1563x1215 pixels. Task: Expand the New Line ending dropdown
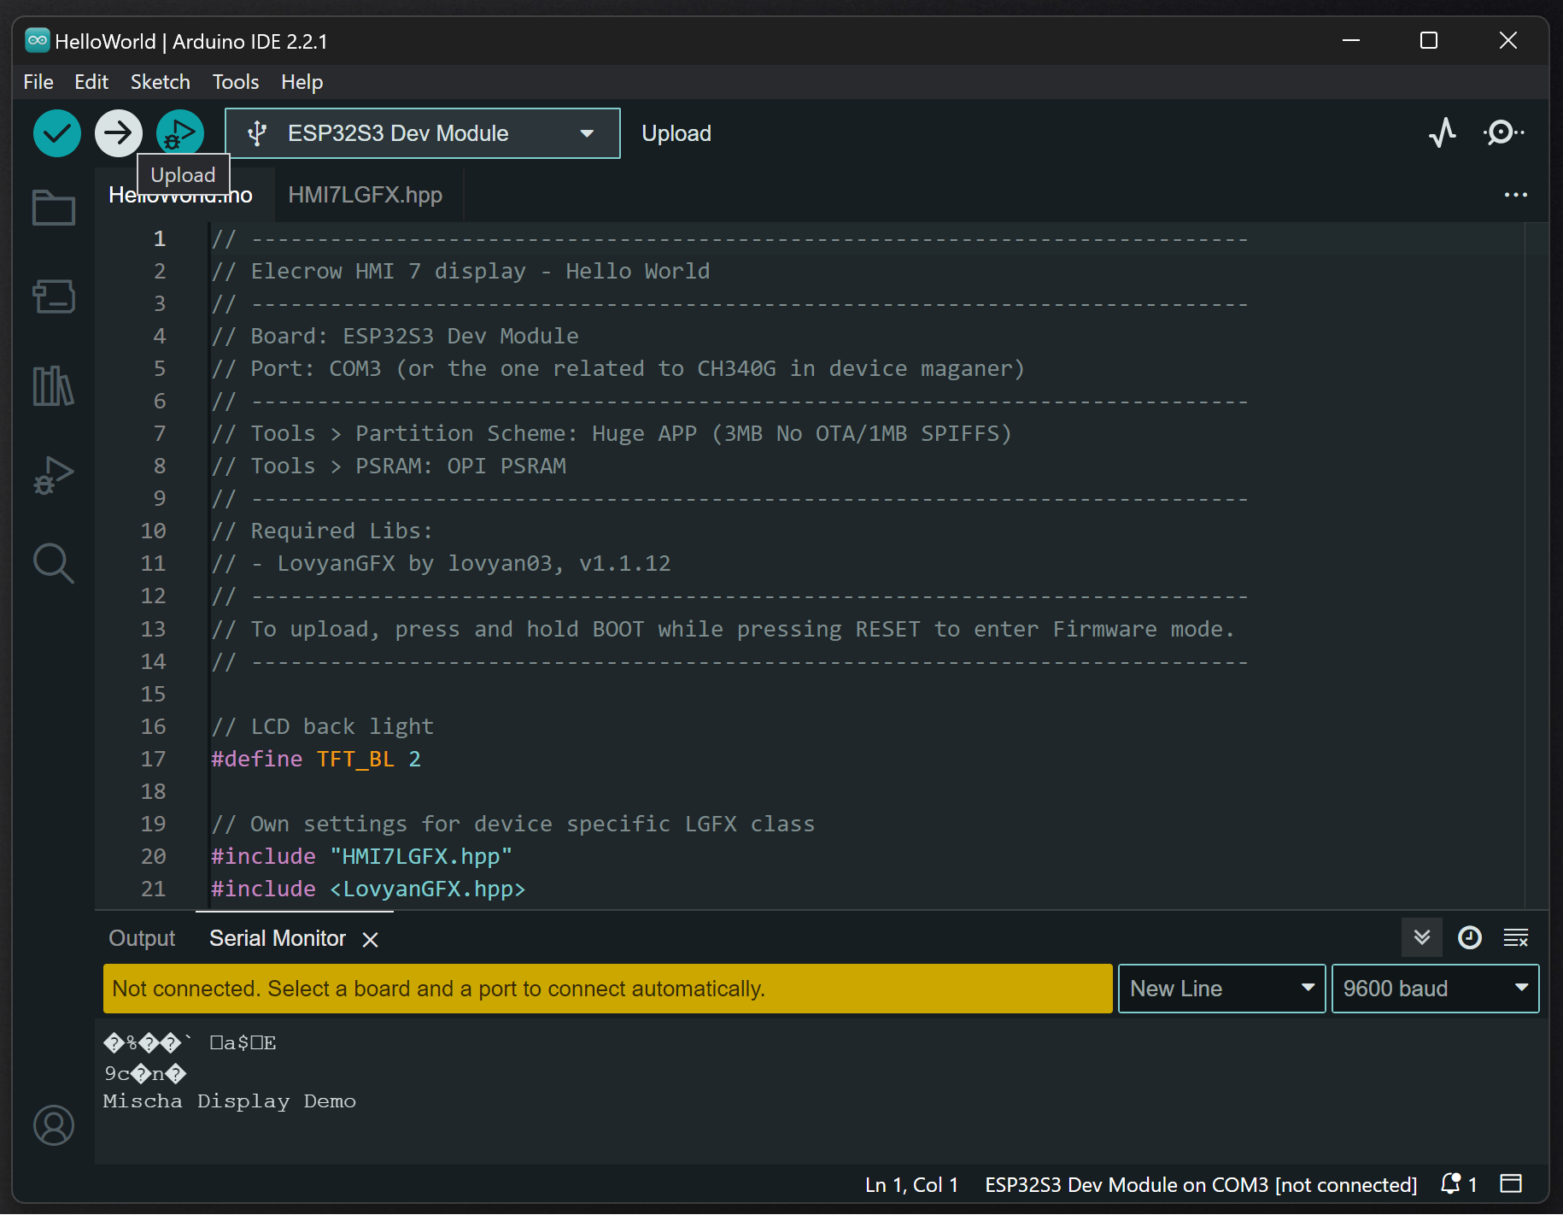coord(1221,989)
